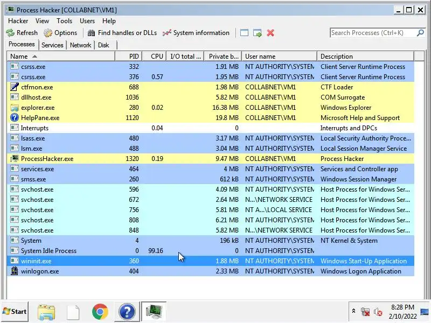Screen dimensions: 431x323
Task: Show hidden tray icons arrow
Action: [x=354, y=311]
